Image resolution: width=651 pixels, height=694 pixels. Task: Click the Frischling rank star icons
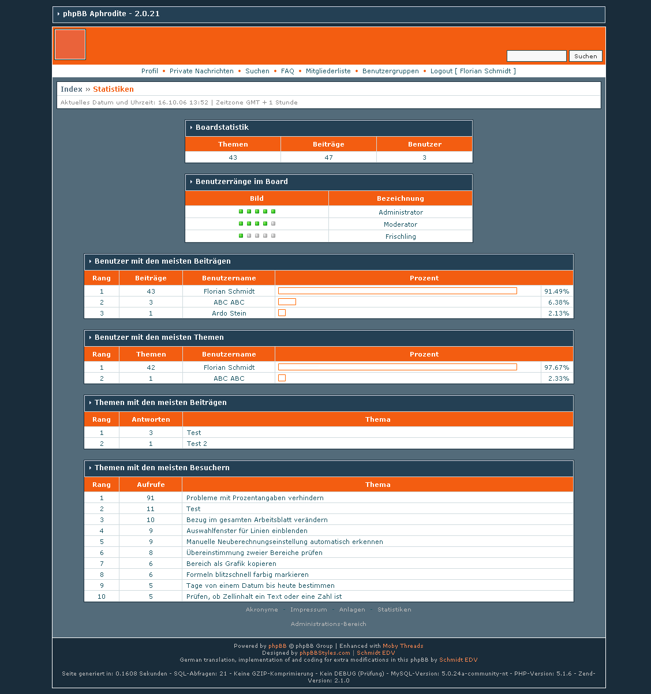(x=257, y=236)
